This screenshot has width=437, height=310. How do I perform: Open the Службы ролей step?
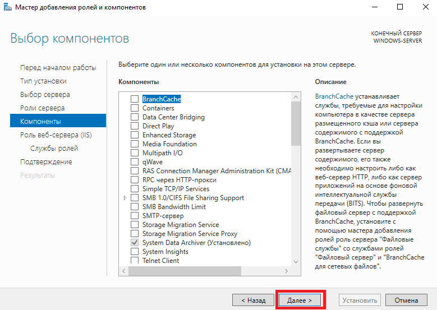tap(54, 148)
